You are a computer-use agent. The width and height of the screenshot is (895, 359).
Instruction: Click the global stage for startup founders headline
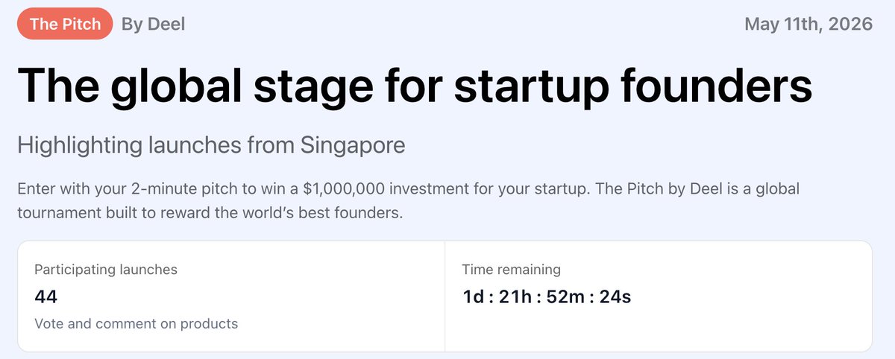415,86
